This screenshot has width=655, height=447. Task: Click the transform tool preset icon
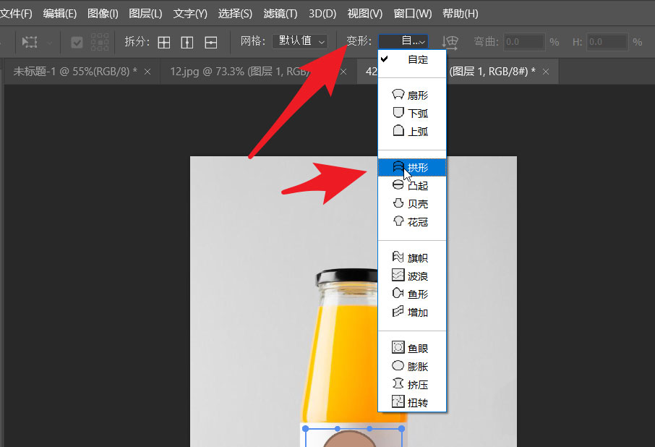(30, 42)
